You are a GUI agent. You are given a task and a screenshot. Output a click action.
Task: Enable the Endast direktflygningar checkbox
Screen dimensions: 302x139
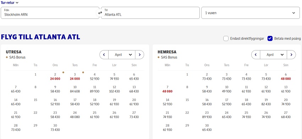tap(226, 38)
